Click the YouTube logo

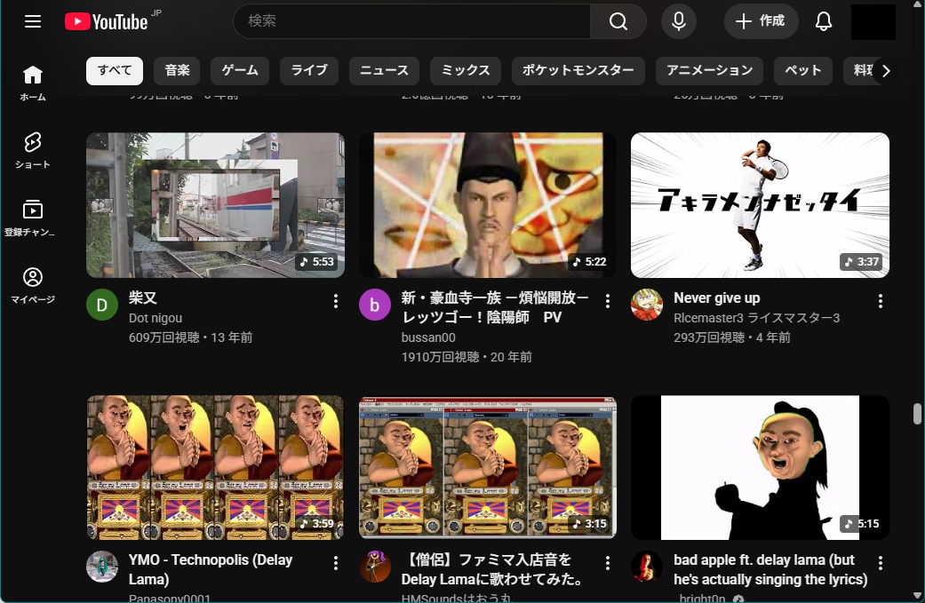pyautogui.click(x=107, y=22)
